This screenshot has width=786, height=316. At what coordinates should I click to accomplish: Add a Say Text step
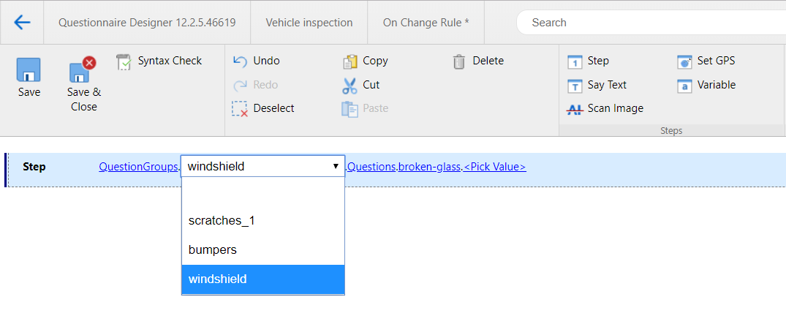(597, 86)
